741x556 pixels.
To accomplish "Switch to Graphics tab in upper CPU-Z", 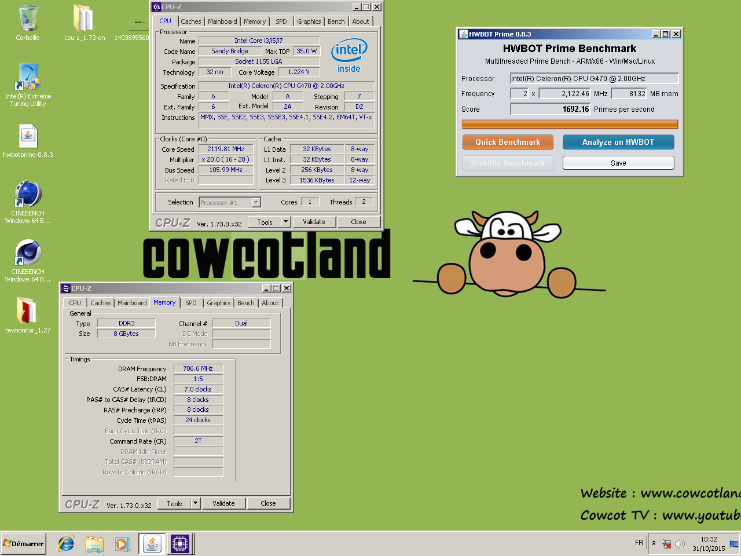I will (x=309, y=21).
